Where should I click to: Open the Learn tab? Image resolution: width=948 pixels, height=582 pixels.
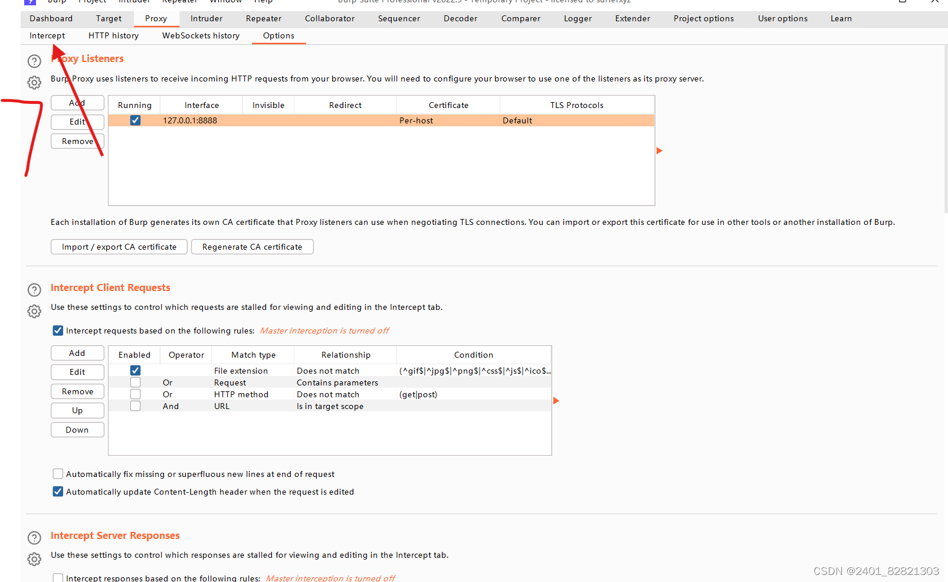(841, 18)
